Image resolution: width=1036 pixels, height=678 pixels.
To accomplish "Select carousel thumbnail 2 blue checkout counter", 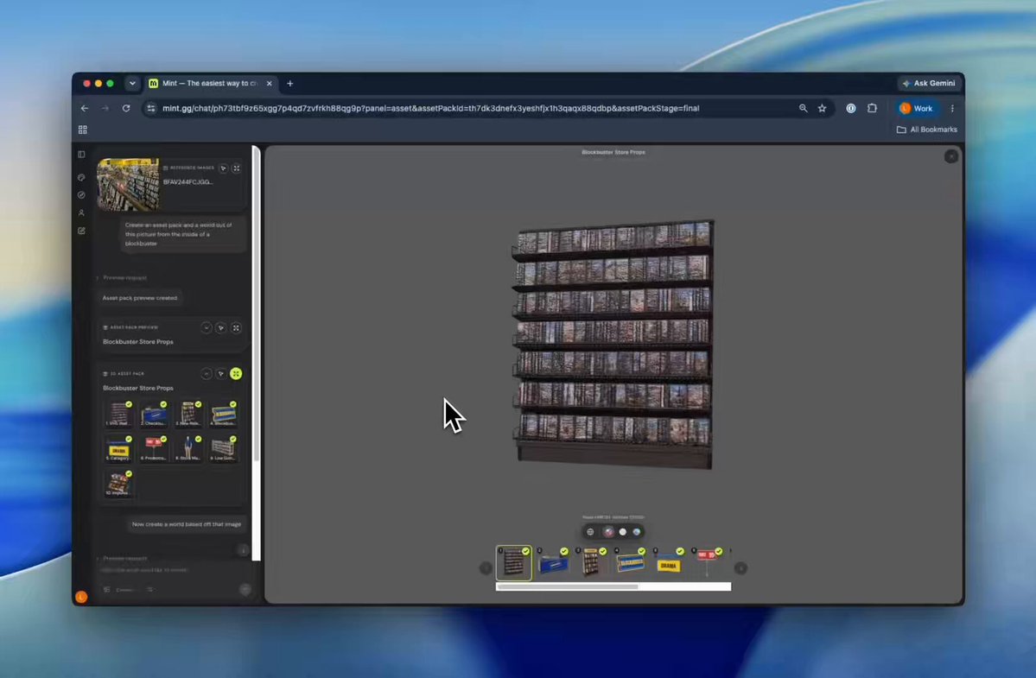I will click(x=552, y=563).
